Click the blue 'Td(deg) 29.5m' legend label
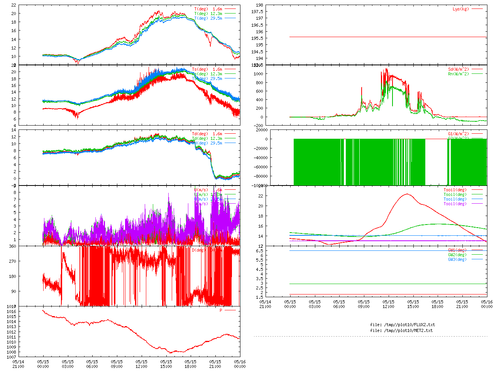The height and width of the screenshot is (371, 494). [x=207, y=143]
